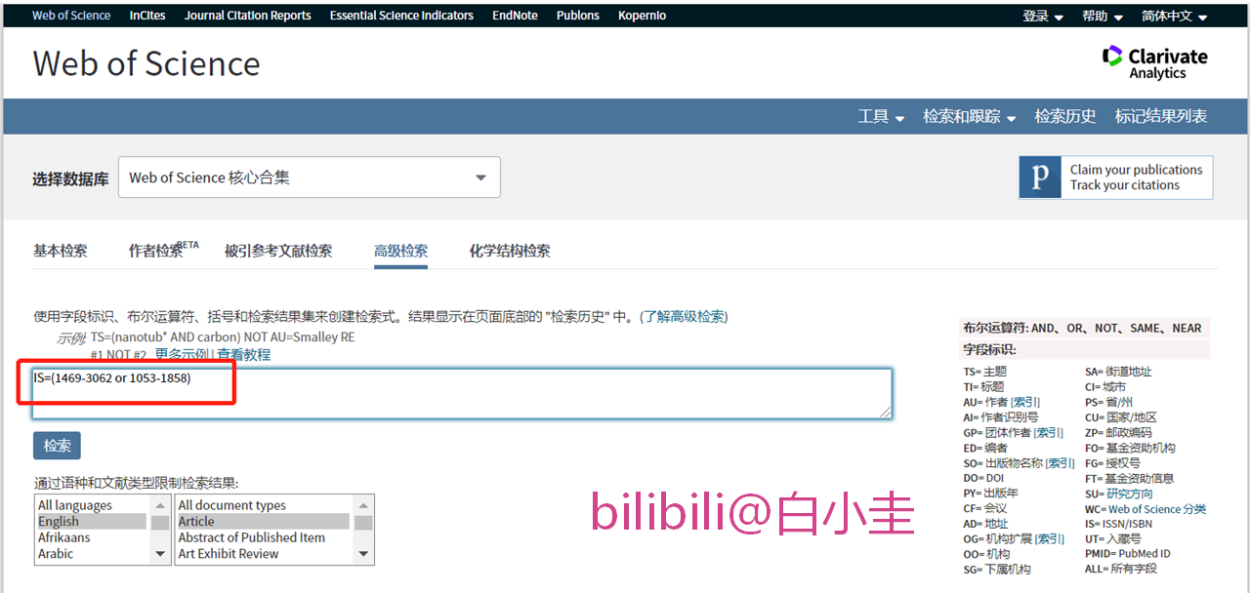1250x593 pixels.
Task: Click the 检索 search button
Action: [57, 446]
